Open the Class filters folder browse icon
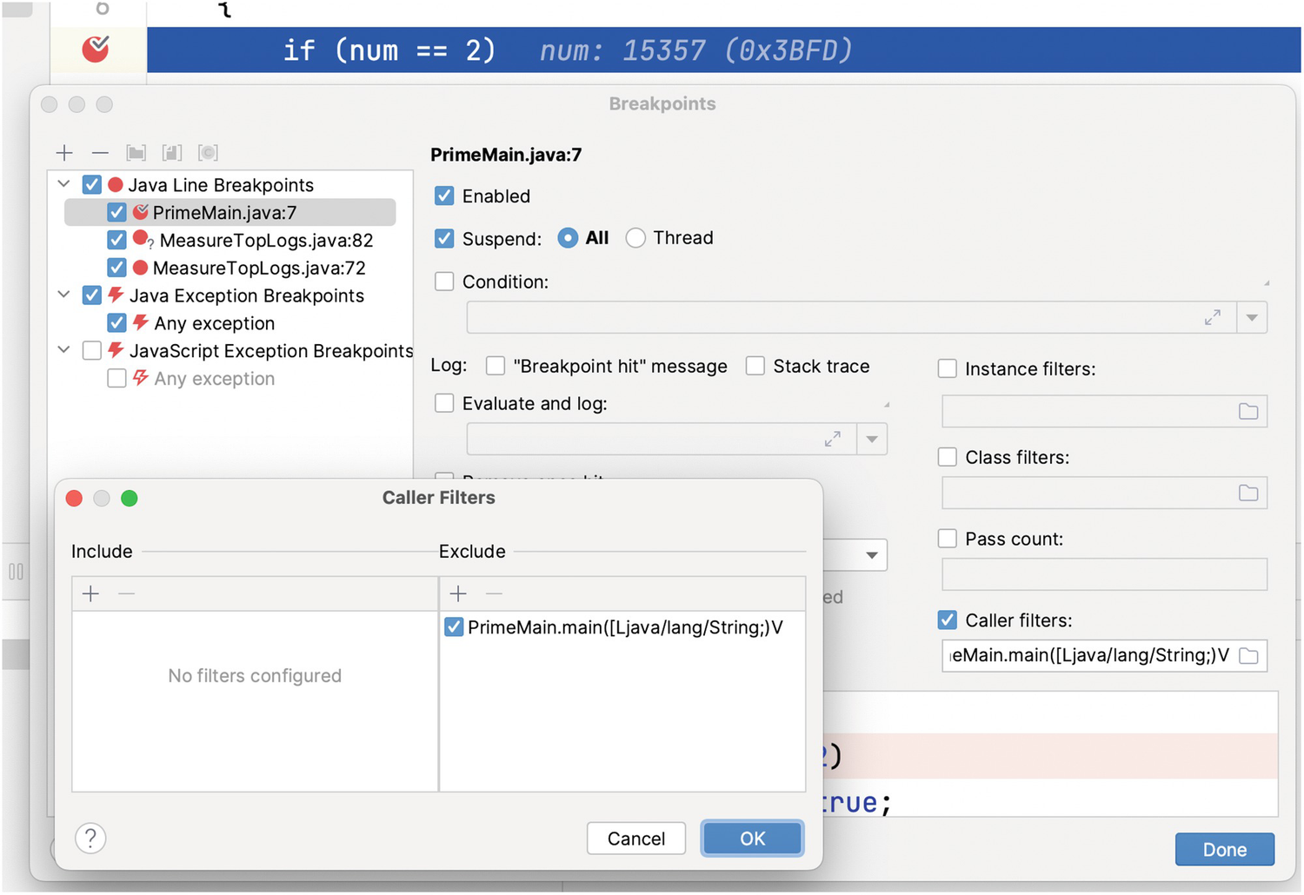The height and width of the screenshot is (895, 1304). [1248, 494]
